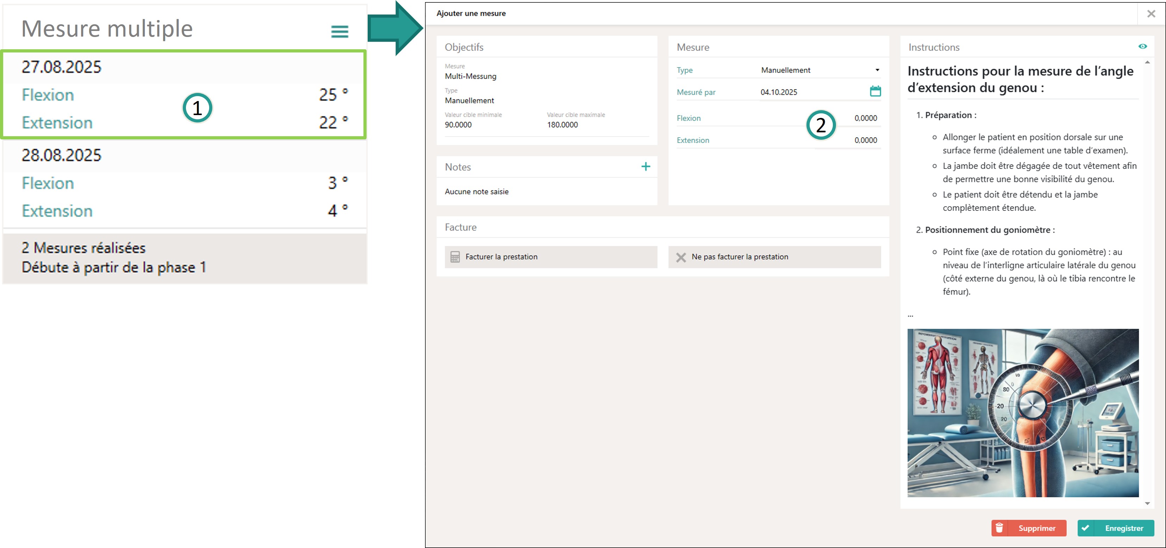The width and height of the screenshot is (1166, 548).
Task: Click the calculator icon for Facturer la prestation
Action: pos(455,257)
